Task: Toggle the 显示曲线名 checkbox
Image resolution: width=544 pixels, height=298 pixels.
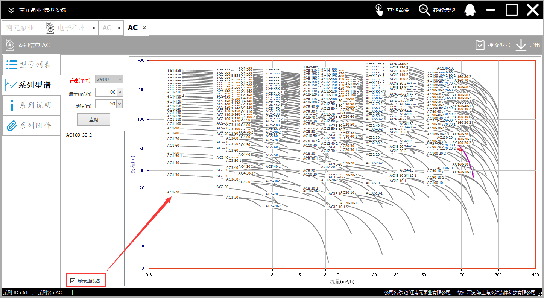Action: click(x=73, y=281)
